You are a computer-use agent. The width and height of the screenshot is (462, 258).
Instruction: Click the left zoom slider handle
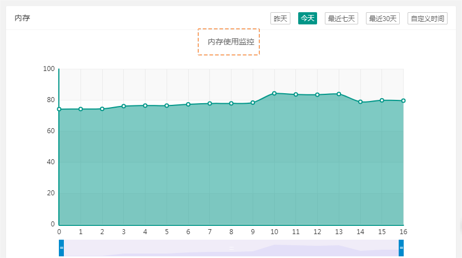61,247
